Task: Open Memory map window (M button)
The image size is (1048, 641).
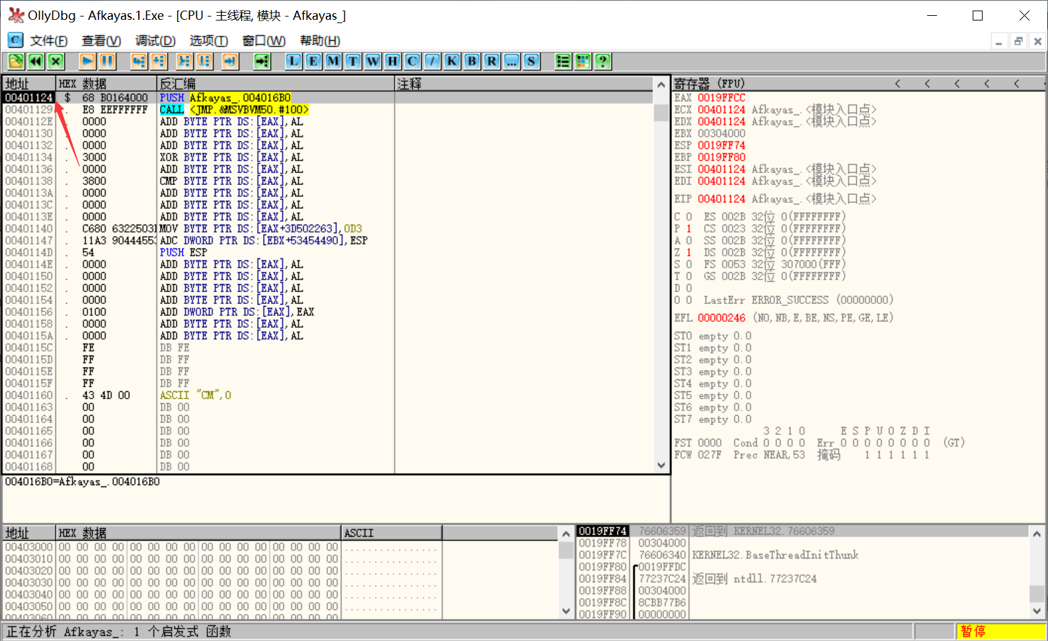Action: tap(333, 61)
